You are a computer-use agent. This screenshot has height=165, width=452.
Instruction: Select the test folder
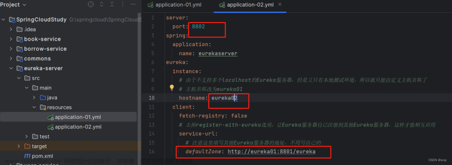pos(44,137)
